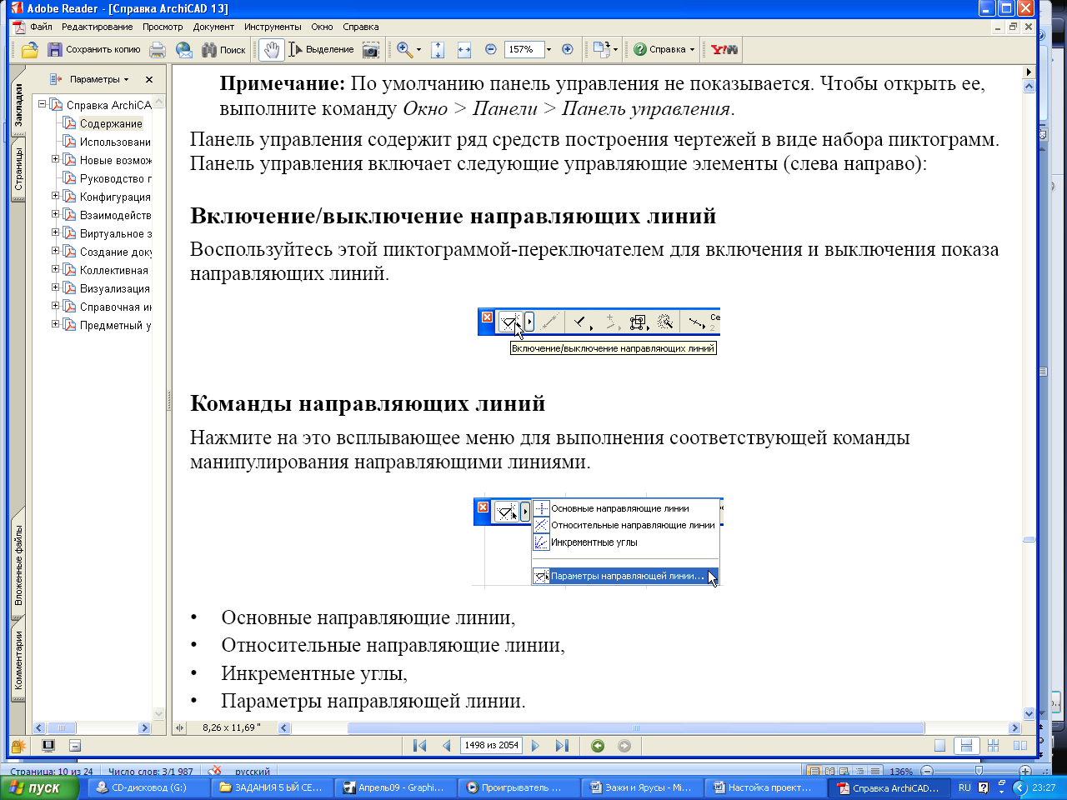Screen dimensions: 1067x800
Task: Click the Yahoo toolbar icon
Action: tap(724, 50)
